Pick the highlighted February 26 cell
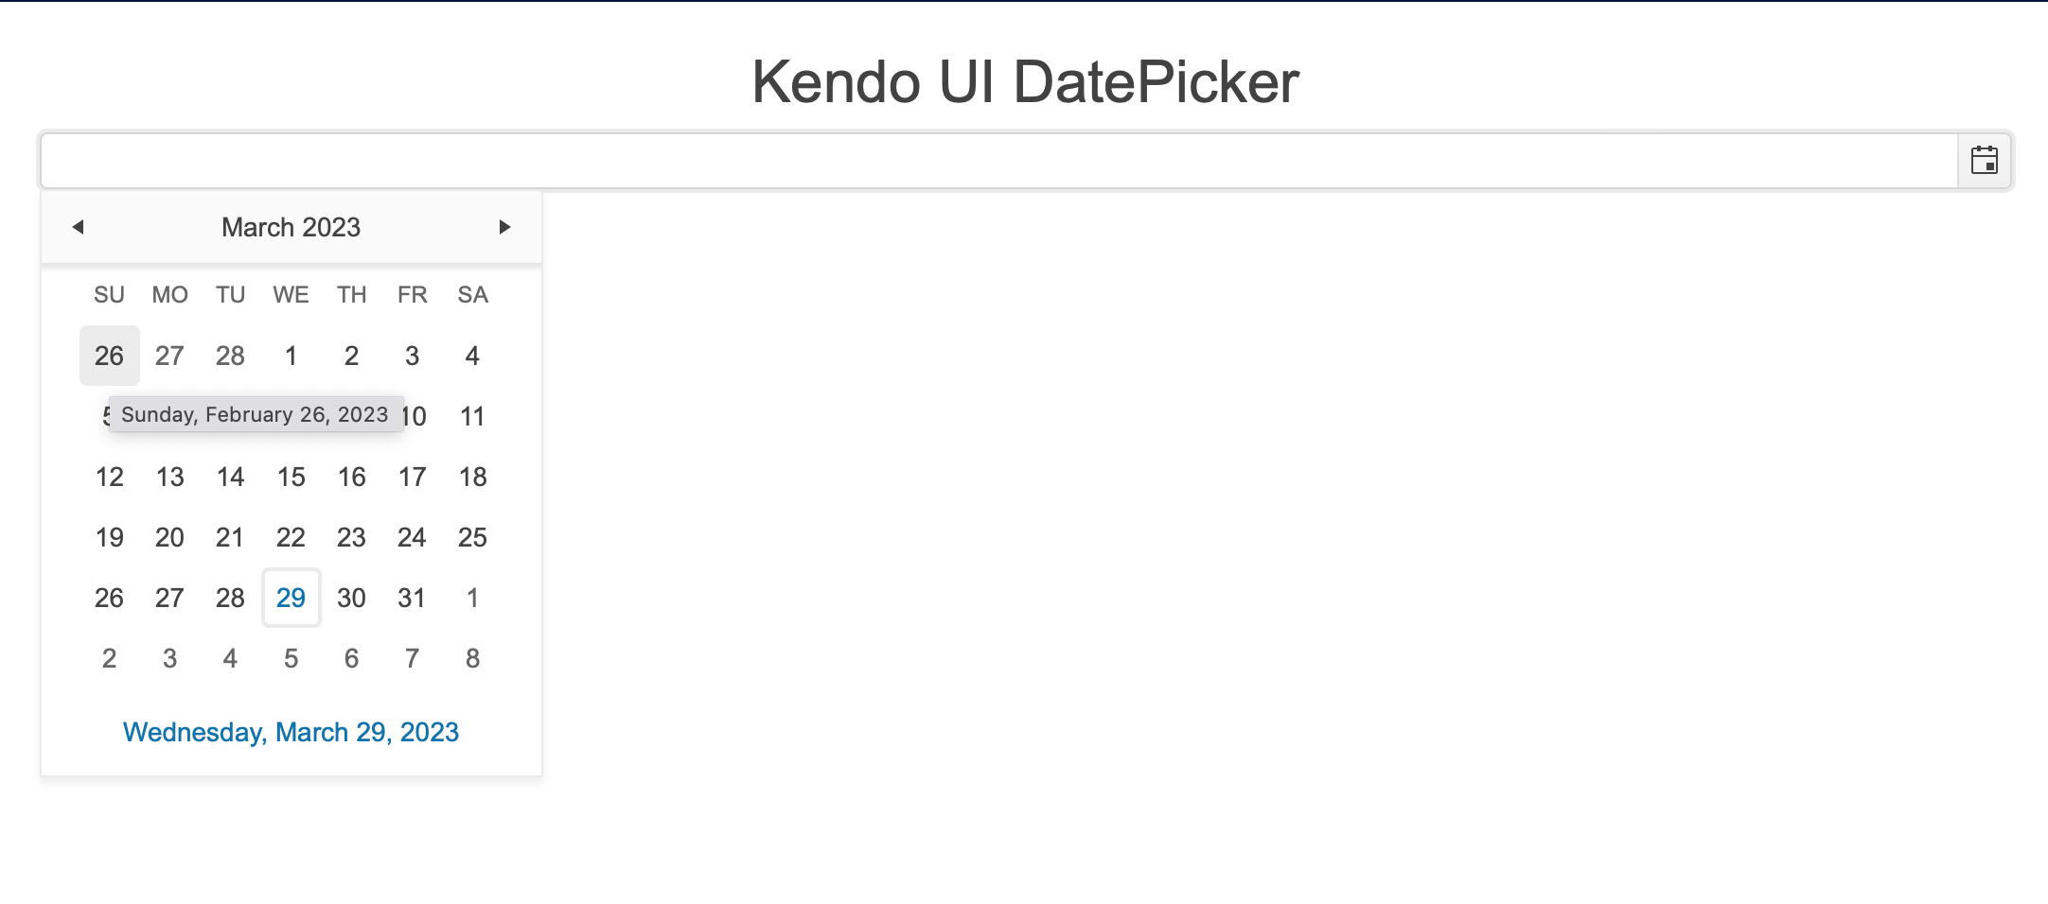The width and height of the screenshot is (2048, 904). click(110, 356)
